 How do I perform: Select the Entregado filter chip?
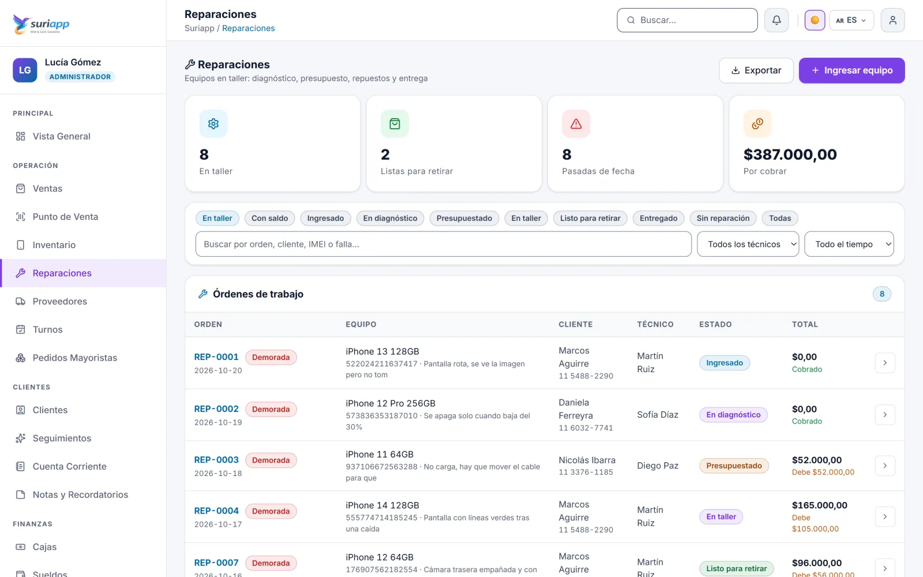[x=659, y=218]
